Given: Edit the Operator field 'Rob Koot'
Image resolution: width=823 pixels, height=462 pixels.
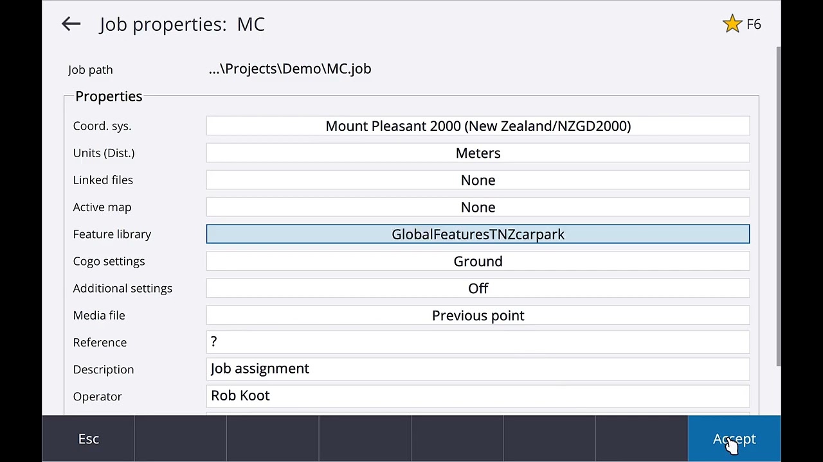Looking at the screenshot, I should 478,396.
